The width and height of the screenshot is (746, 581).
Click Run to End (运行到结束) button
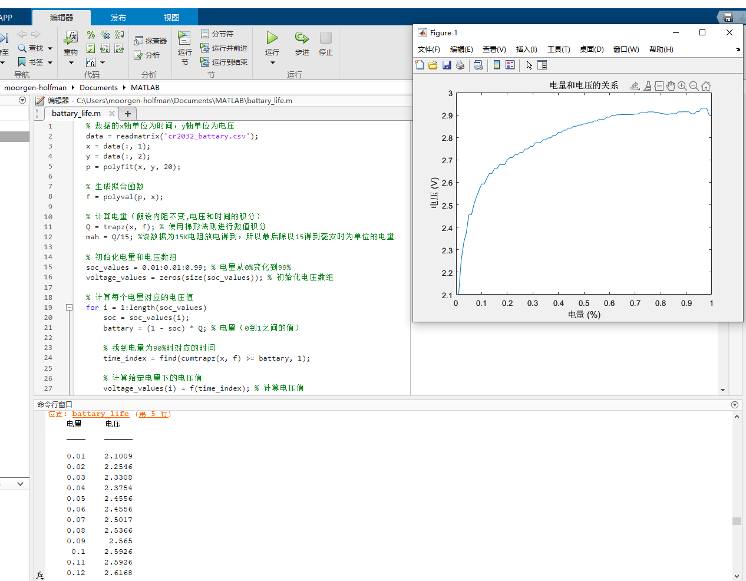tap(224, 62)
